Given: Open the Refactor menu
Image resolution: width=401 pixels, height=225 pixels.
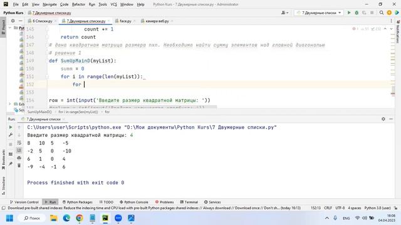Looking at the screenshot, I should click(78, 4).
